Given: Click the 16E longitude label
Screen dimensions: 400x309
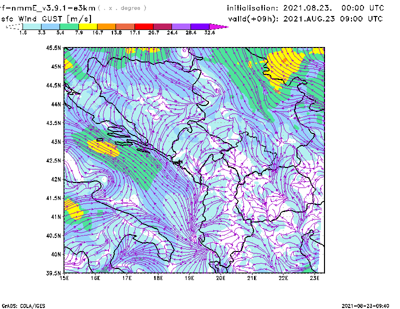Looking at the screenshot, I should click(95, 278).
